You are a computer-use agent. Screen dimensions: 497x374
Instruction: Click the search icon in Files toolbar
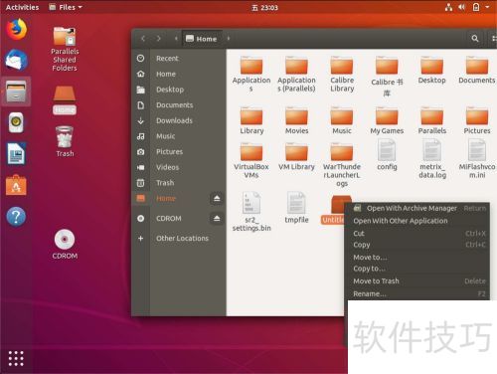pos(475,39)
